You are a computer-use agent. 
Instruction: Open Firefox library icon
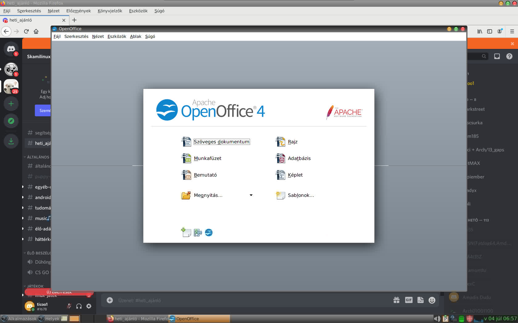point(480,31)
